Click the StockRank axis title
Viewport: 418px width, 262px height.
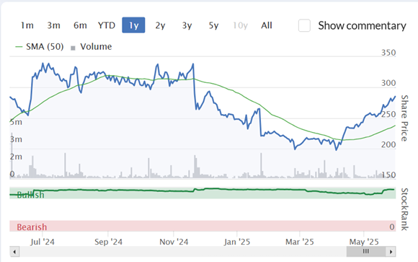(404, 209)
